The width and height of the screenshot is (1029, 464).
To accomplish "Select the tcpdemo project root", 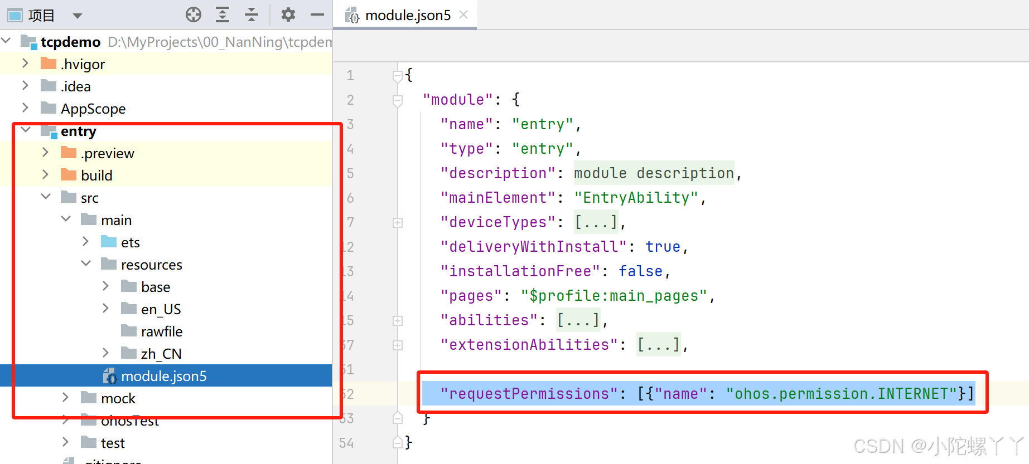I will (70, 42).
